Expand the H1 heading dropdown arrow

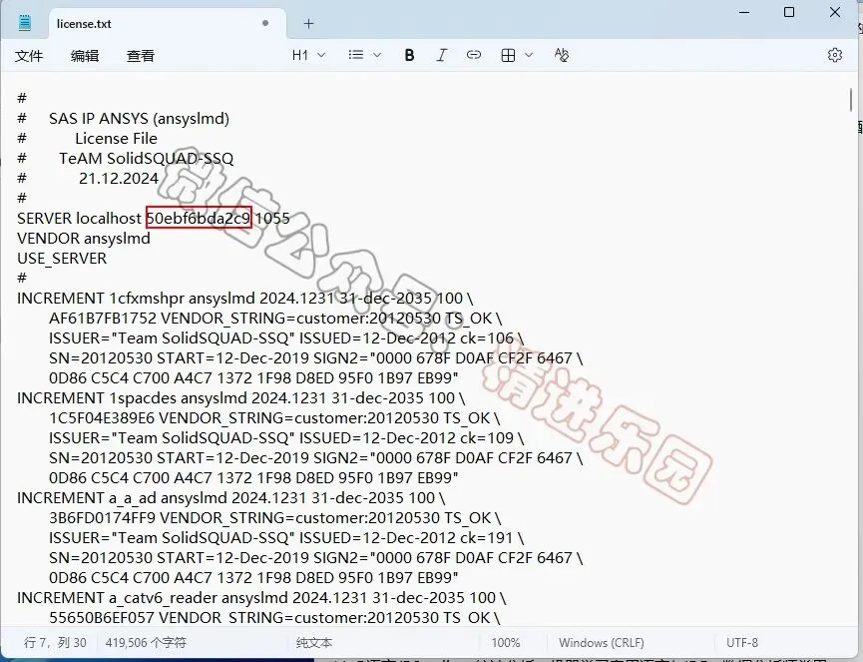pos(322,55)
